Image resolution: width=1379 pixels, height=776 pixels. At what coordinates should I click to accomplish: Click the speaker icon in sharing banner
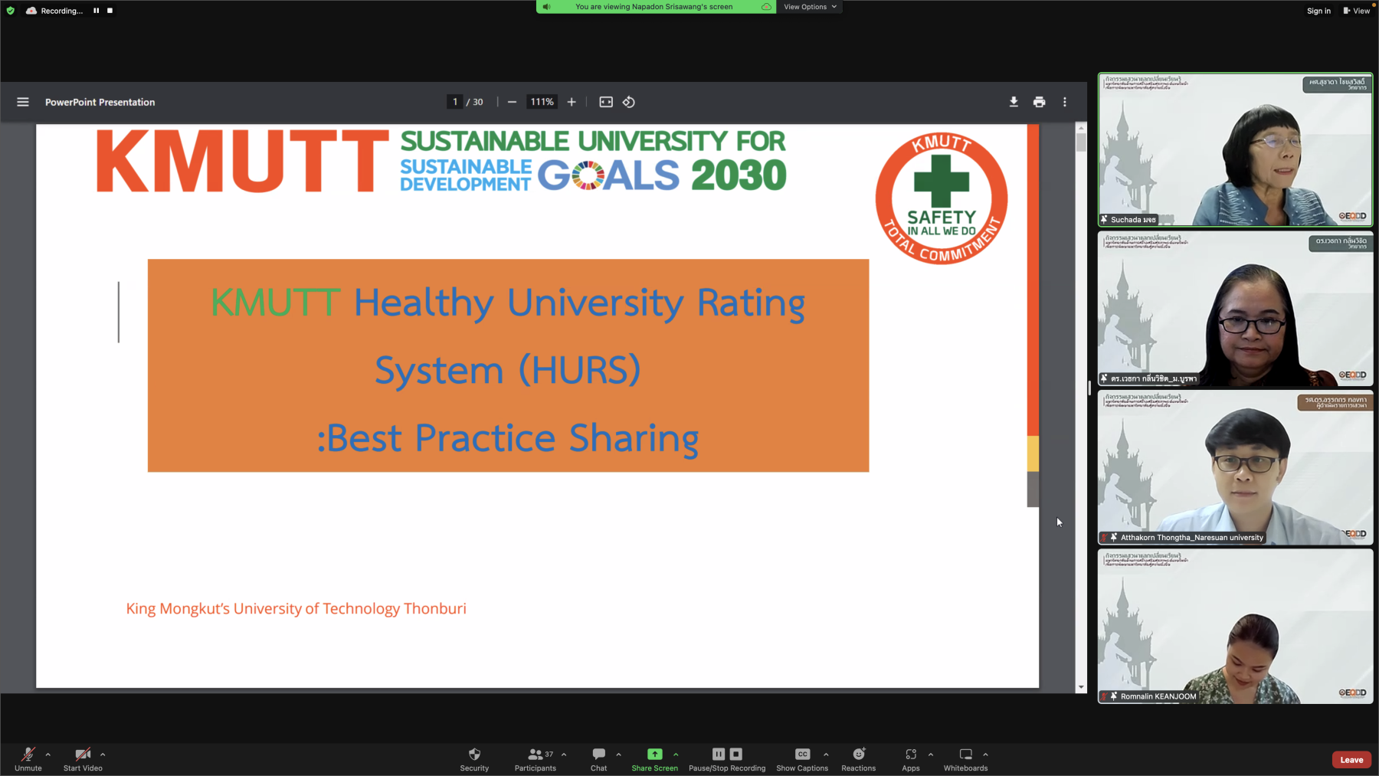(x=546, y=7)
